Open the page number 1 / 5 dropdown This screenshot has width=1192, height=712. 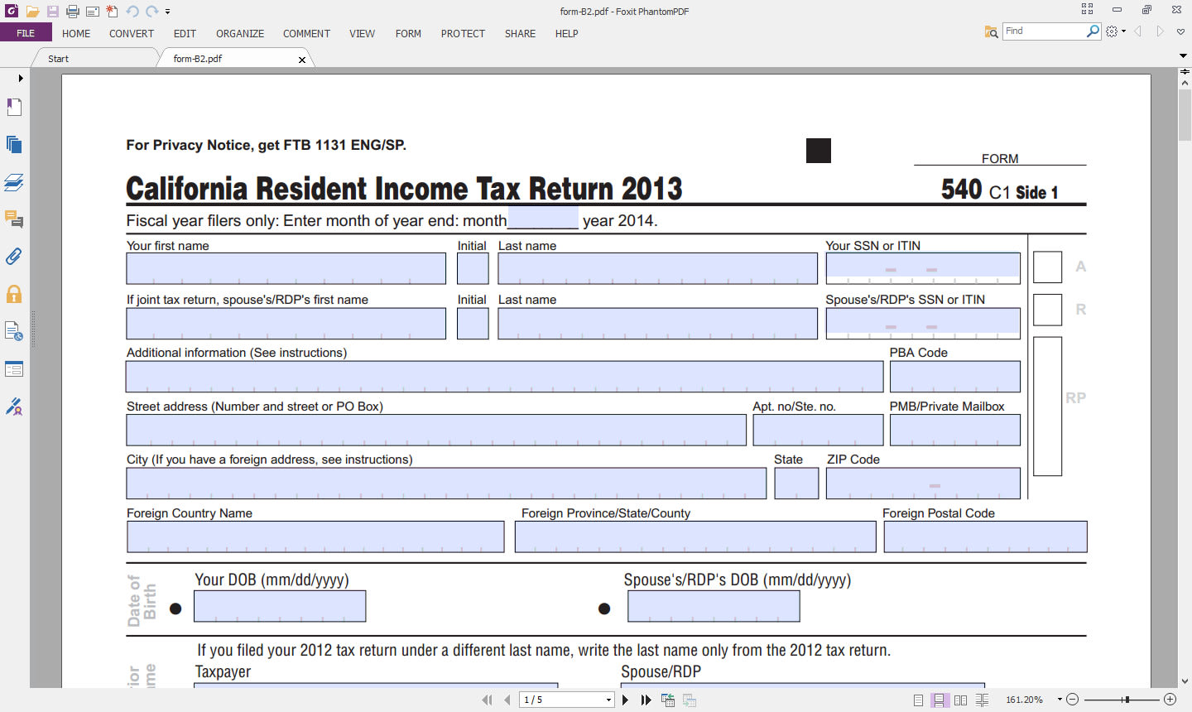(608, 700)
